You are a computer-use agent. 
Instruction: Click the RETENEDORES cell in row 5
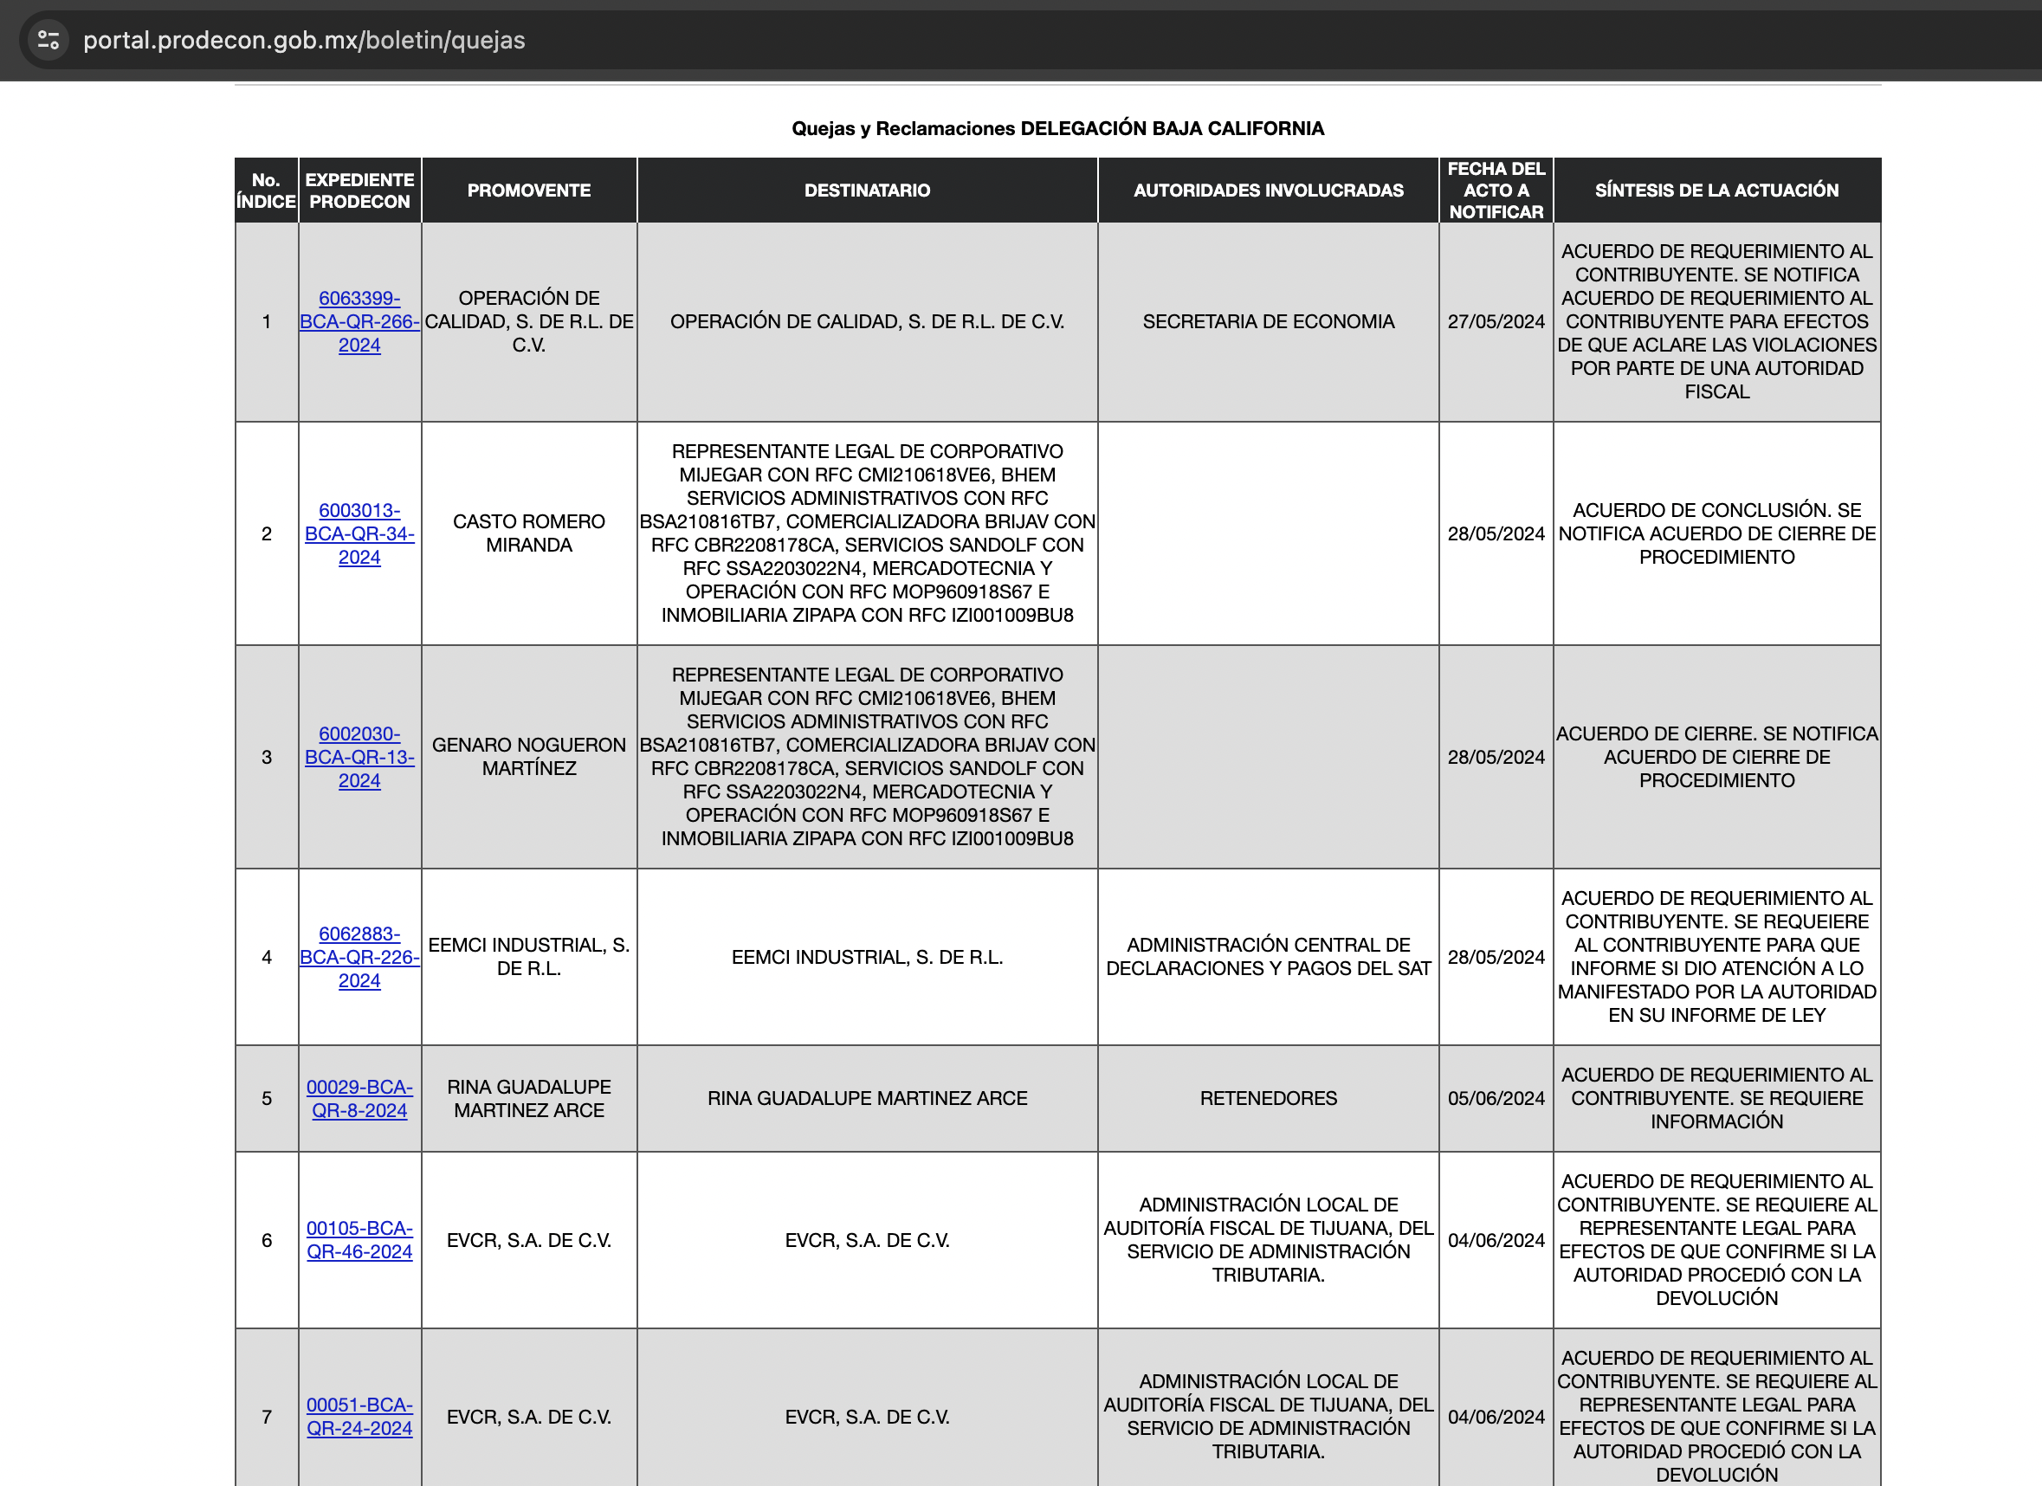tap(1268, 1098)
